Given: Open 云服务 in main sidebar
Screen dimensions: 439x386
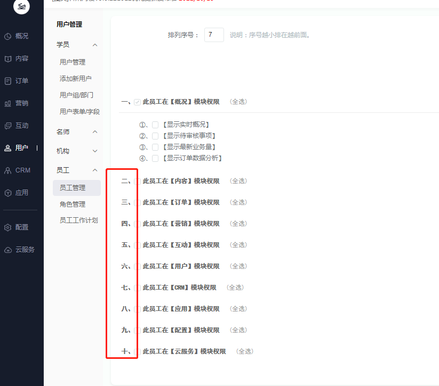Looking at the screenshot, I should tap(25, 250).
